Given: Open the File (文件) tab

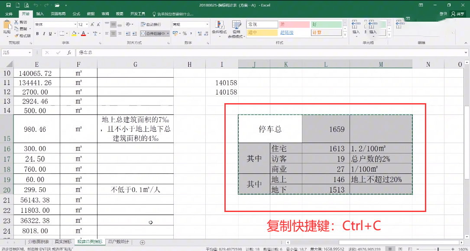Looking at the screenshot, I should click(9, 14).
